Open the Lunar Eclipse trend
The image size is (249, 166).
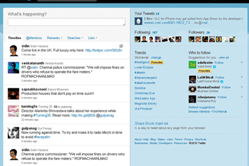coord(144,67)
